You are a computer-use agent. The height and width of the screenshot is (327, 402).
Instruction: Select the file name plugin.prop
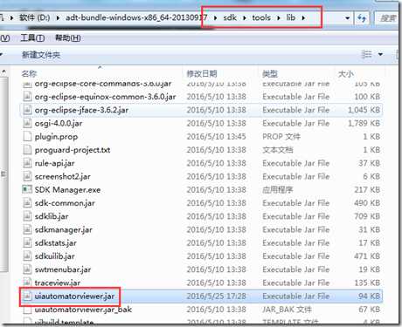56,136
